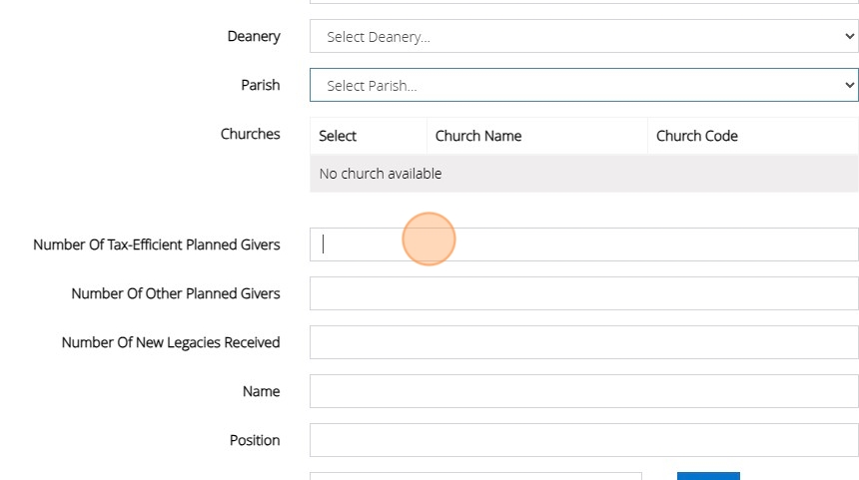Click the 'Number Of Other Planned Givers' label
Image resolution: width=859 pixels, height=480 pixels.
[x=176, y=293]
